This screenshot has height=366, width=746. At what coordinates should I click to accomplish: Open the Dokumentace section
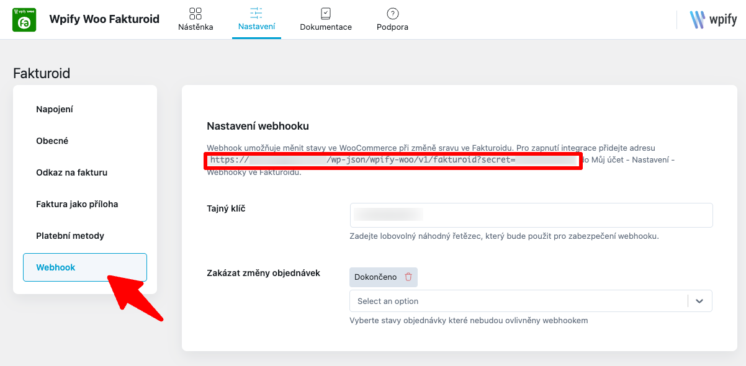326,19
